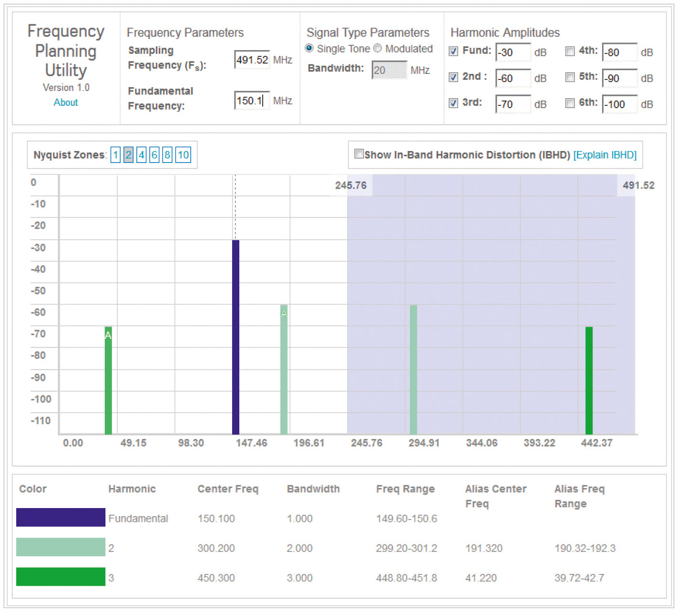Click the 2nd harmonic amplitude field
This screenshot has width=676, height=611.
coord(513,78)
